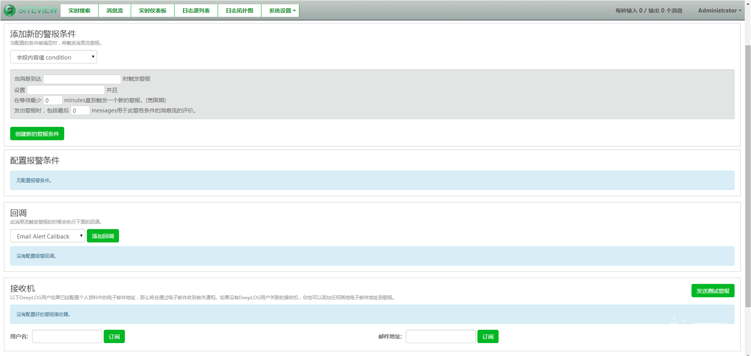Image resolution: width=751 pixels, height=356 pixels.
Task: Click the 添加回调 button
Action: point(103,236)
